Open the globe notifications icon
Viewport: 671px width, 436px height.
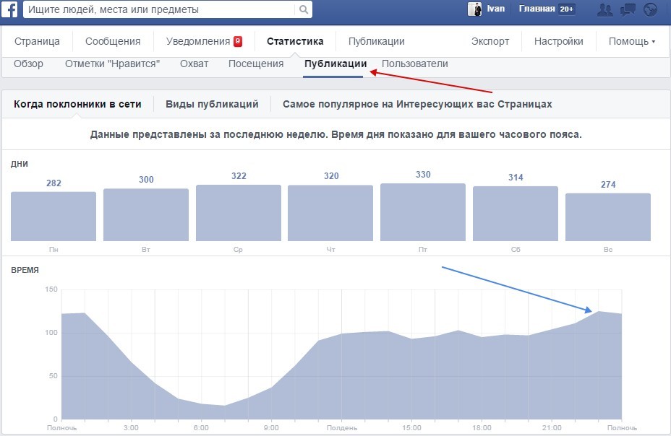point(650,9)
